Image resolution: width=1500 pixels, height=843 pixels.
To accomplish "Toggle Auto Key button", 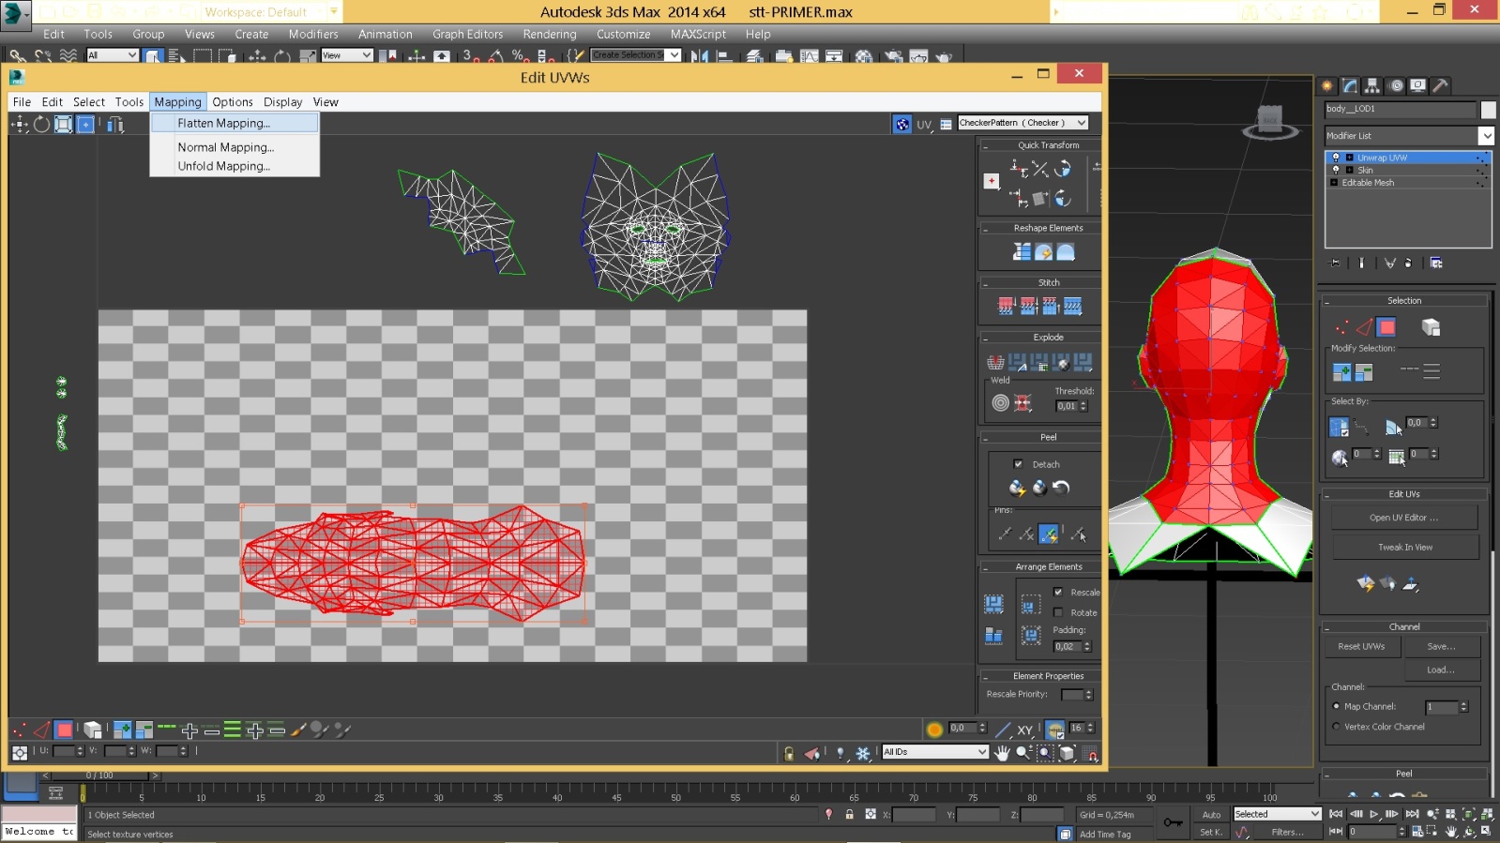I will click(x=1212, y=814).
